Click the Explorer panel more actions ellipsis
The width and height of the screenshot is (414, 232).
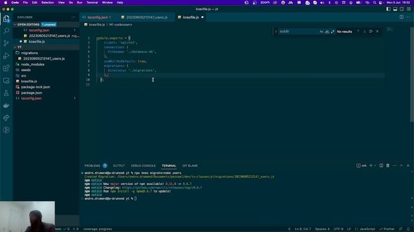click(73, 17)
